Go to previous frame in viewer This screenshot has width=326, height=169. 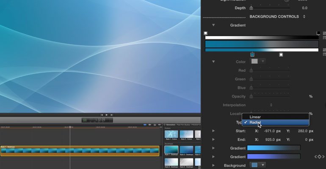[x=102, y=115]
